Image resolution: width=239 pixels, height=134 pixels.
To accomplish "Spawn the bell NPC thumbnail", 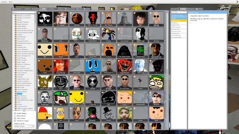I will click(124, 19).
